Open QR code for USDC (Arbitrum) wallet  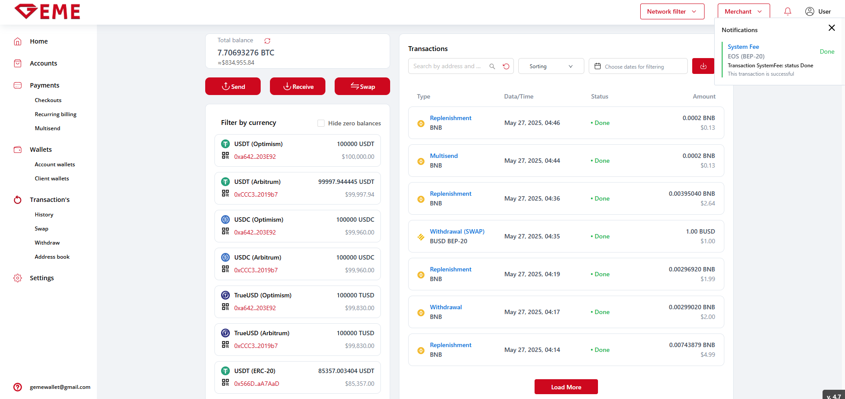point(225,269)
